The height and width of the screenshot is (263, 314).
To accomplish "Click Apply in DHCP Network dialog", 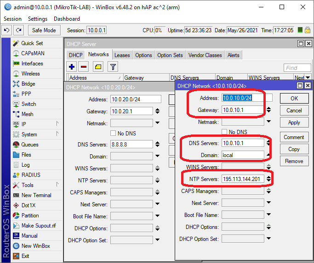I will (294, 123).
